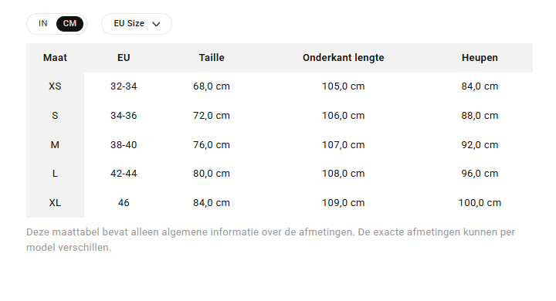Click the EU column header
The width and height of the screenshot is (556, 301).
point(124,58)
